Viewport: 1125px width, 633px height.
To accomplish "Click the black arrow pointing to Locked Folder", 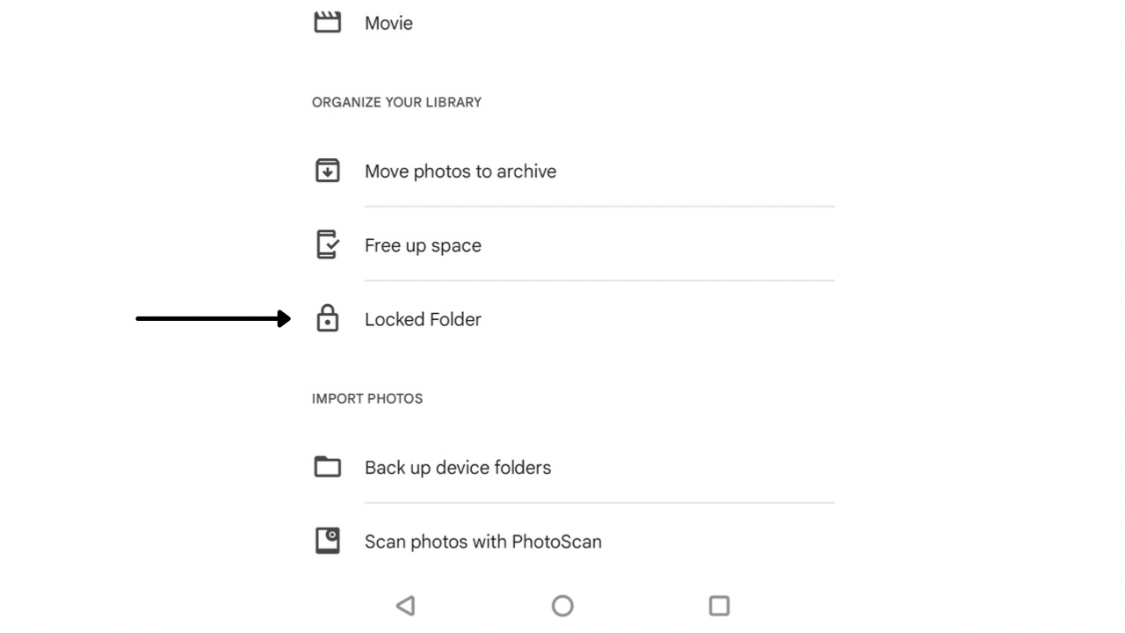I will coord(214,318).
